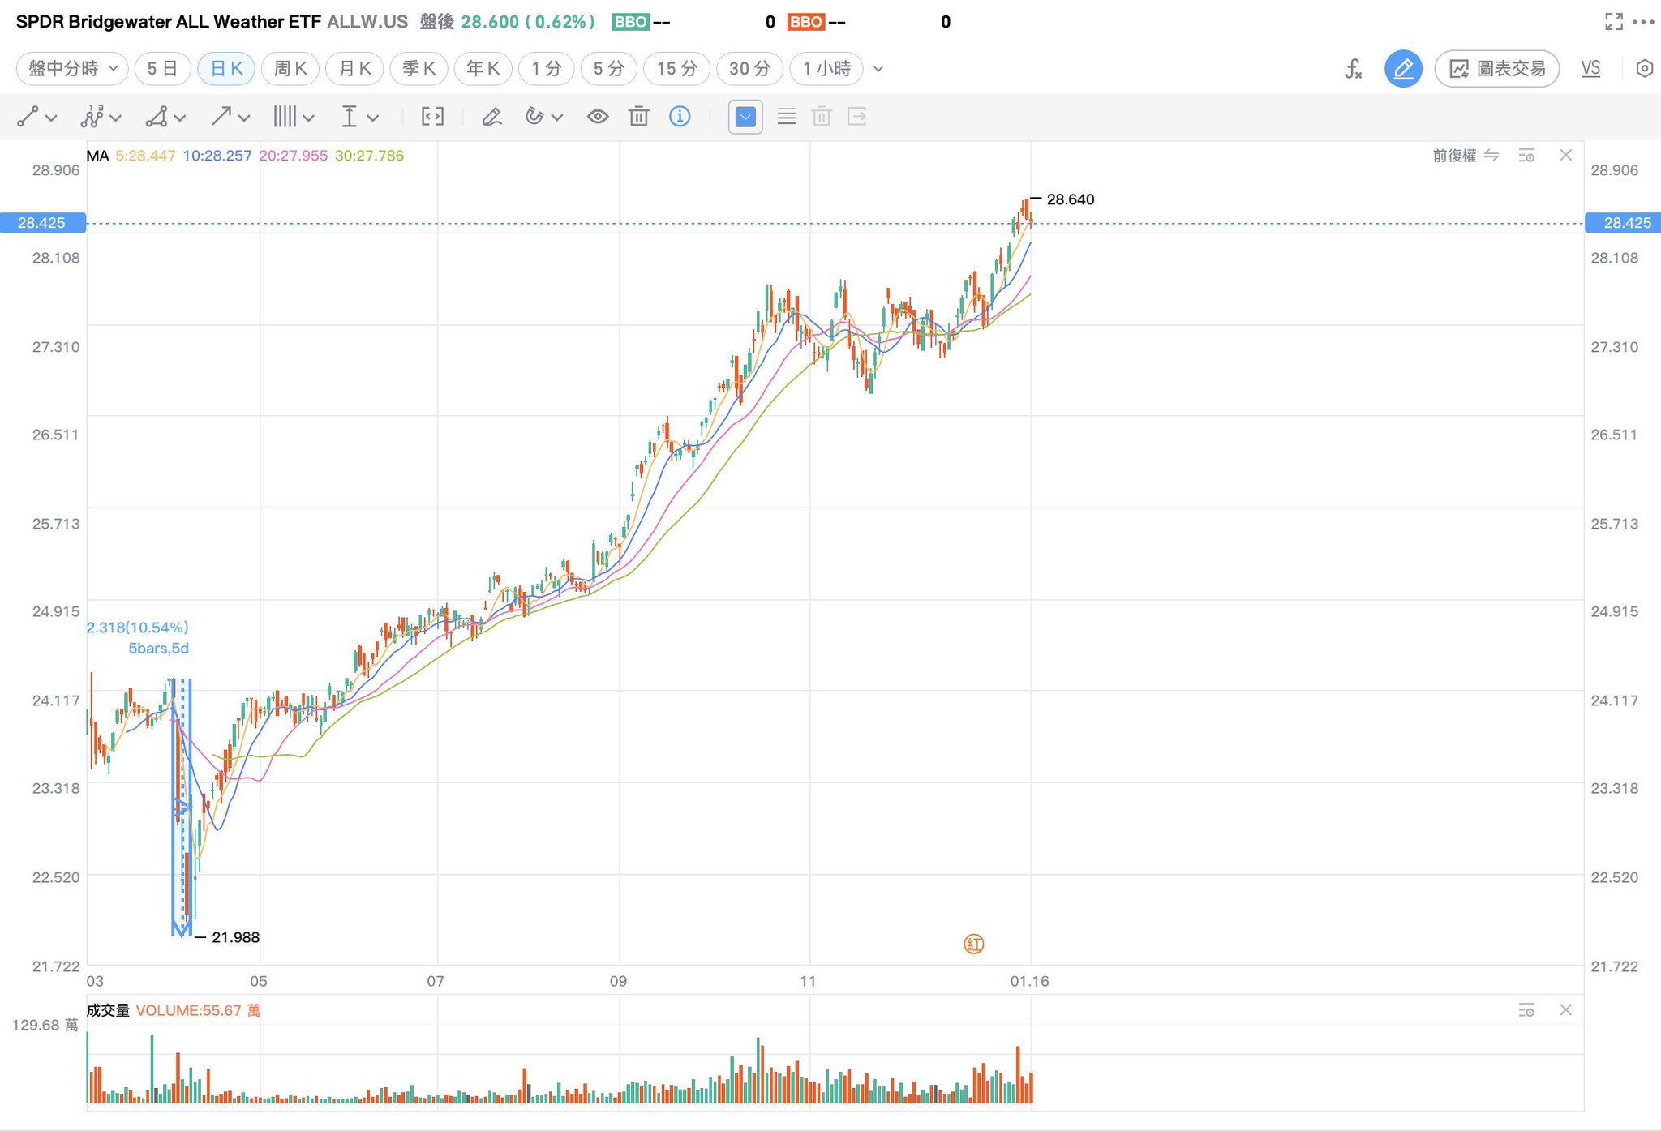Open the 盤中分時 dropdown
The height and width of the screenshot is (1131, 1661).
[x=72, y=69]
